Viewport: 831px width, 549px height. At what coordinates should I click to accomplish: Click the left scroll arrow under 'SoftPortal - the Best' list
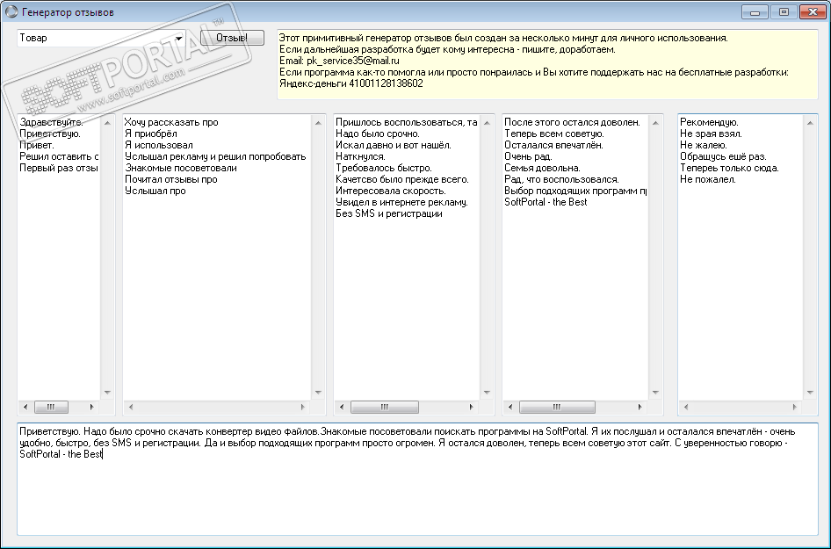point(510,407)
